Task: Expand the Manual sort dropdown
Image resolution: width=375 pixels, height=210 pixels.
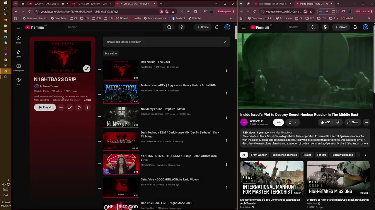Action: click(x=111, y=53)
